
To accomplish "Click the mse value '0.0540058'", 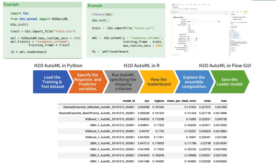I will coord(220,161).
